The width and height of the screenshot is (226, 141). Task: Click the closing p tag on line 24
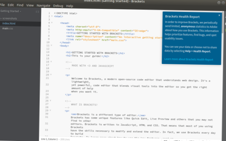click(68, 95)
